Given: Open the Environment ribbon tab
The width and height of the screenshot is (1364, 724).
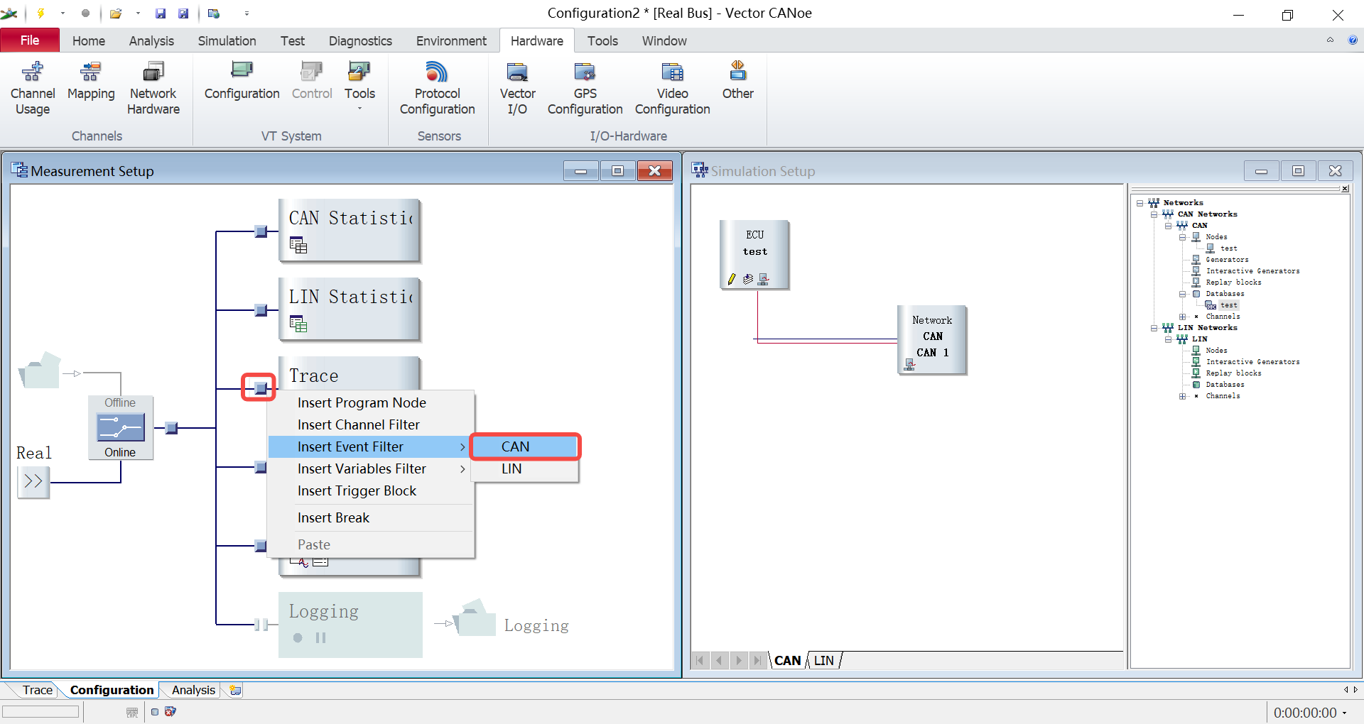Looking at the screenshot, I should [451, 41].
